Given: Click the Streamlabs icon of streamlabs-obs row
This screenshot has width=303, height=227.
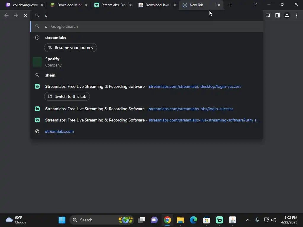Looking at the screenshot, I should pyautogui.click(x=37, y=109).
